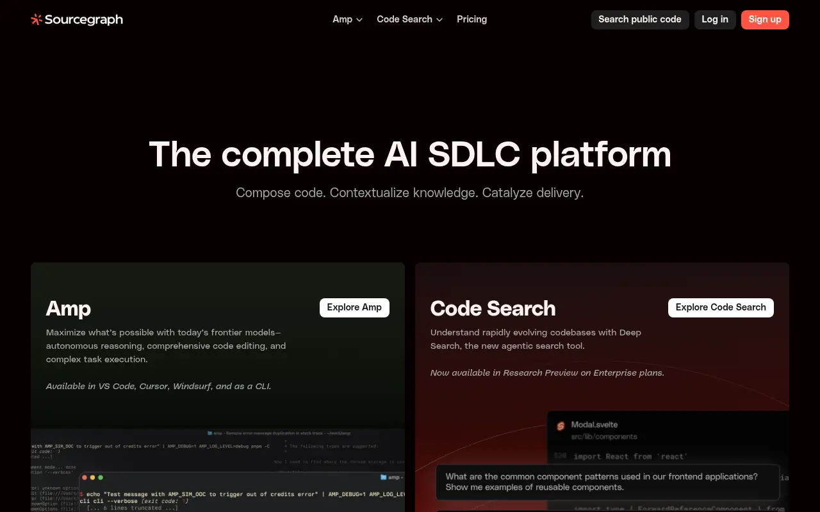Screen dimensions: 820x512
Task: Open the Code Search label in top navigation
Action: 404,19
